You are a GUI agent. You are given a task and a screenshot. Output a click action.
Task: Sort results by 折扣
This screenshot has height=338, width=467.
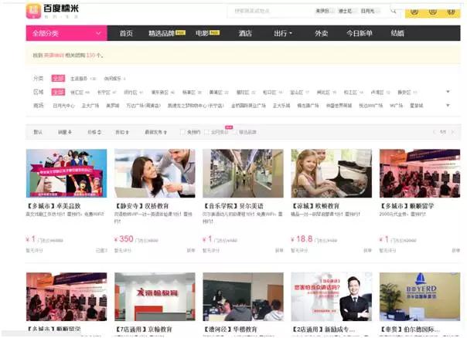[x=122, y=132]
